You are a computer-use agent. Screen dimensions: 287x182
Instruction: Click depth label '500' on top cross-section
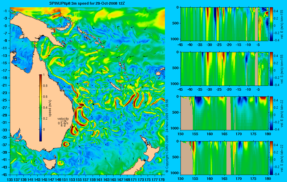[x=176, y=23]
